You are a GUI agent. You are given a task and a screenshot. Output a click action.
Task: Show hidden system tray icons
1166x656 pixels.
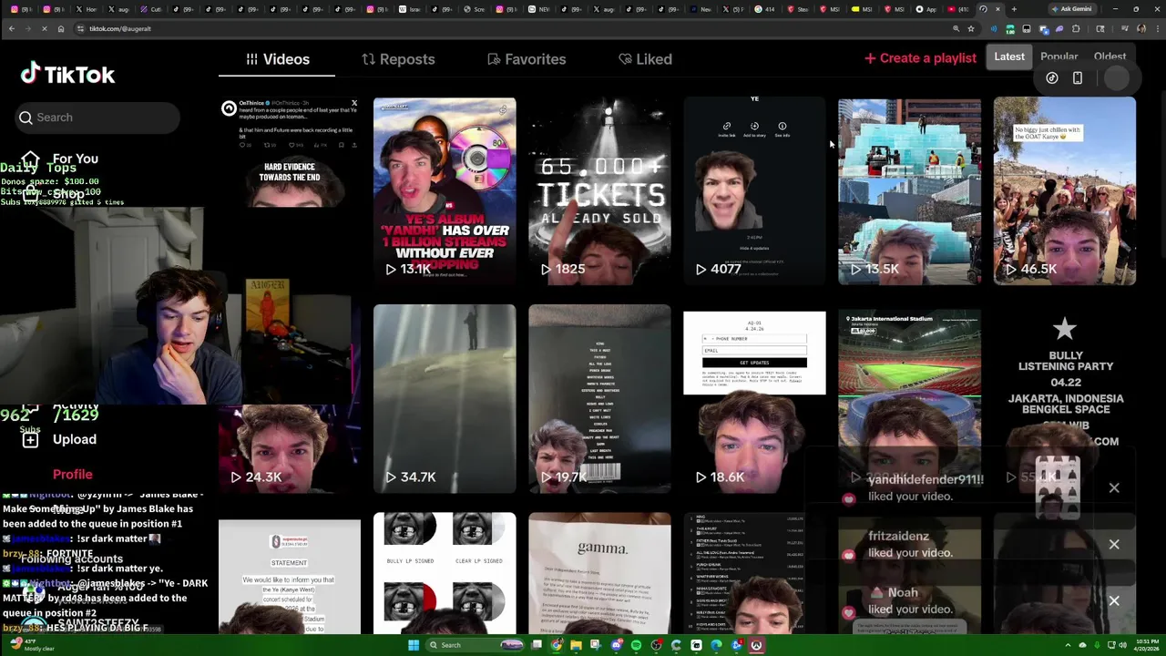pyautogui.click(x=1068, y=645)
